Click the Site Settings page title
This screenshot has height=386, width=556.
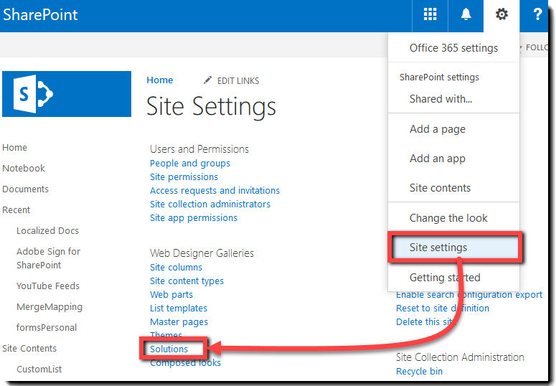click(x=211, y=106)
